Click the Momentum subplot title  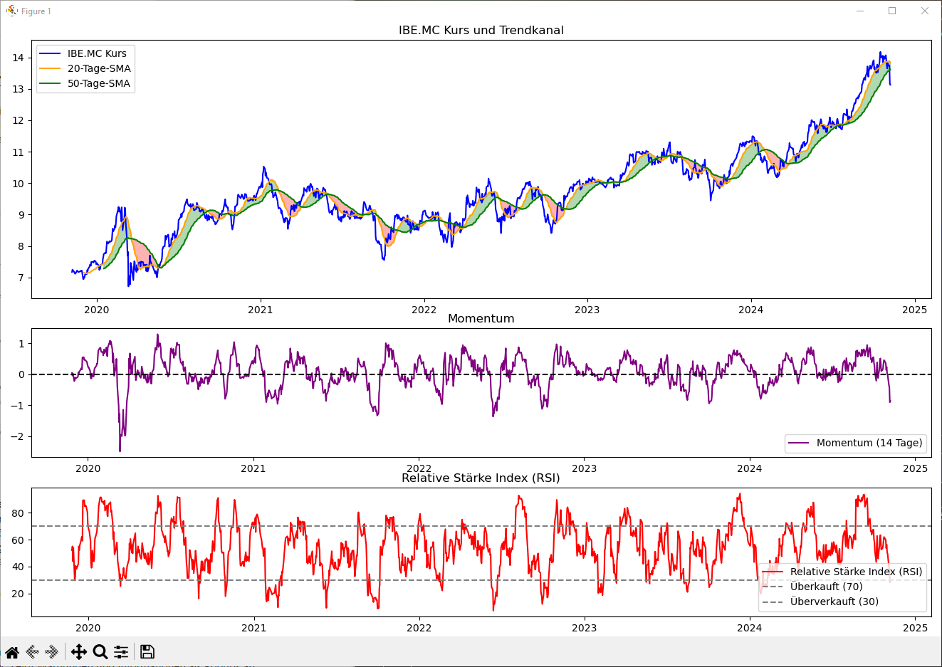click(x=481, y=319)
